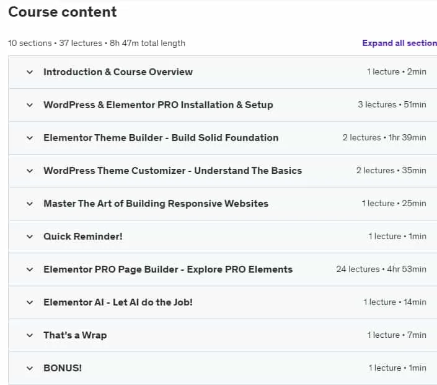437x385 pixels.
Task: Expand the BONUS! section chevron
Action: 30,368
